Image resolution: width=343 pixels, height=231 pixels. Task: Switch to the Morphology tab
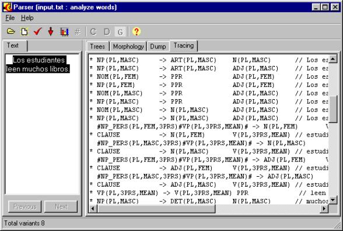click(128, 47)
